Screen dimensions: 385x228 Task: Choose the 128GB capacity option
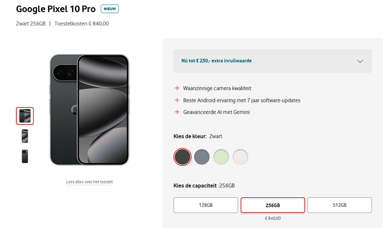205,205
